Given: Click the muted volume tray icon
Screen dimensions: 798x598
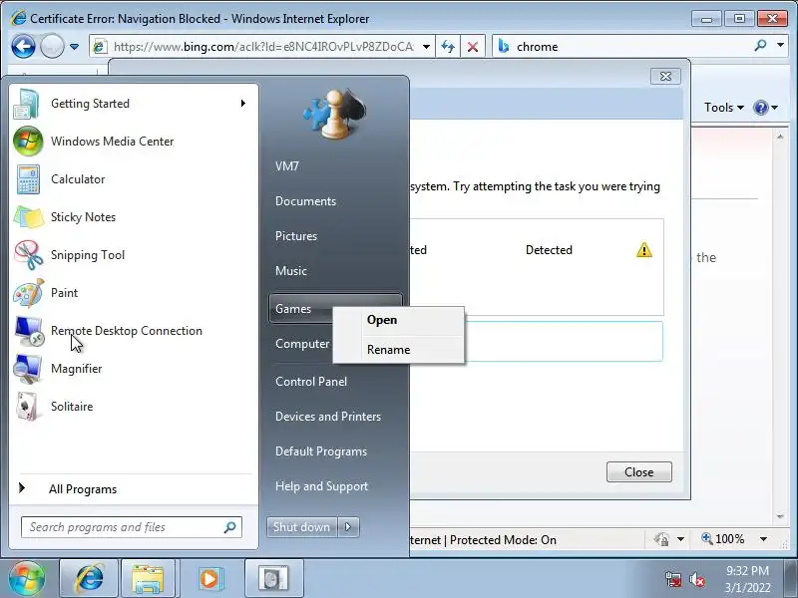Looking at the screenshot, I should pyautogui.click(x=696, y=580).
